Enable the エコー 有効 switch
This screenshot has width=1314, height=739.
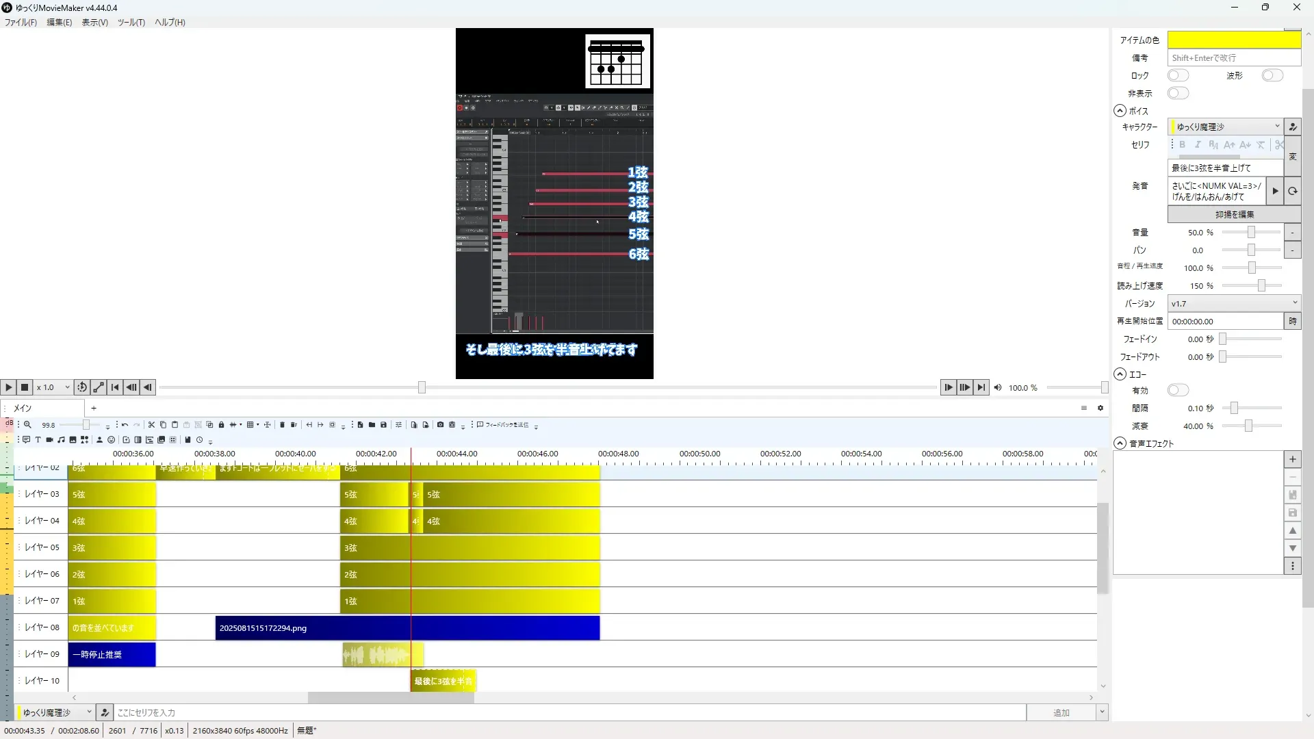1178,390
